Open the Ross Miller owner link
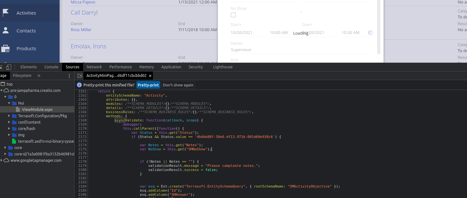Image resolution: width=467 pixels, height=198 pixels. [81, 30]
